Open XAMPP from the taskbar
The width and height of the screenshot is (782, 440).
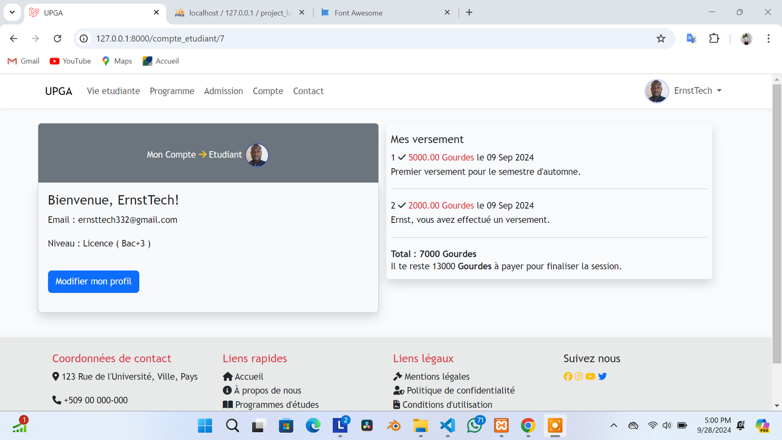501,425
